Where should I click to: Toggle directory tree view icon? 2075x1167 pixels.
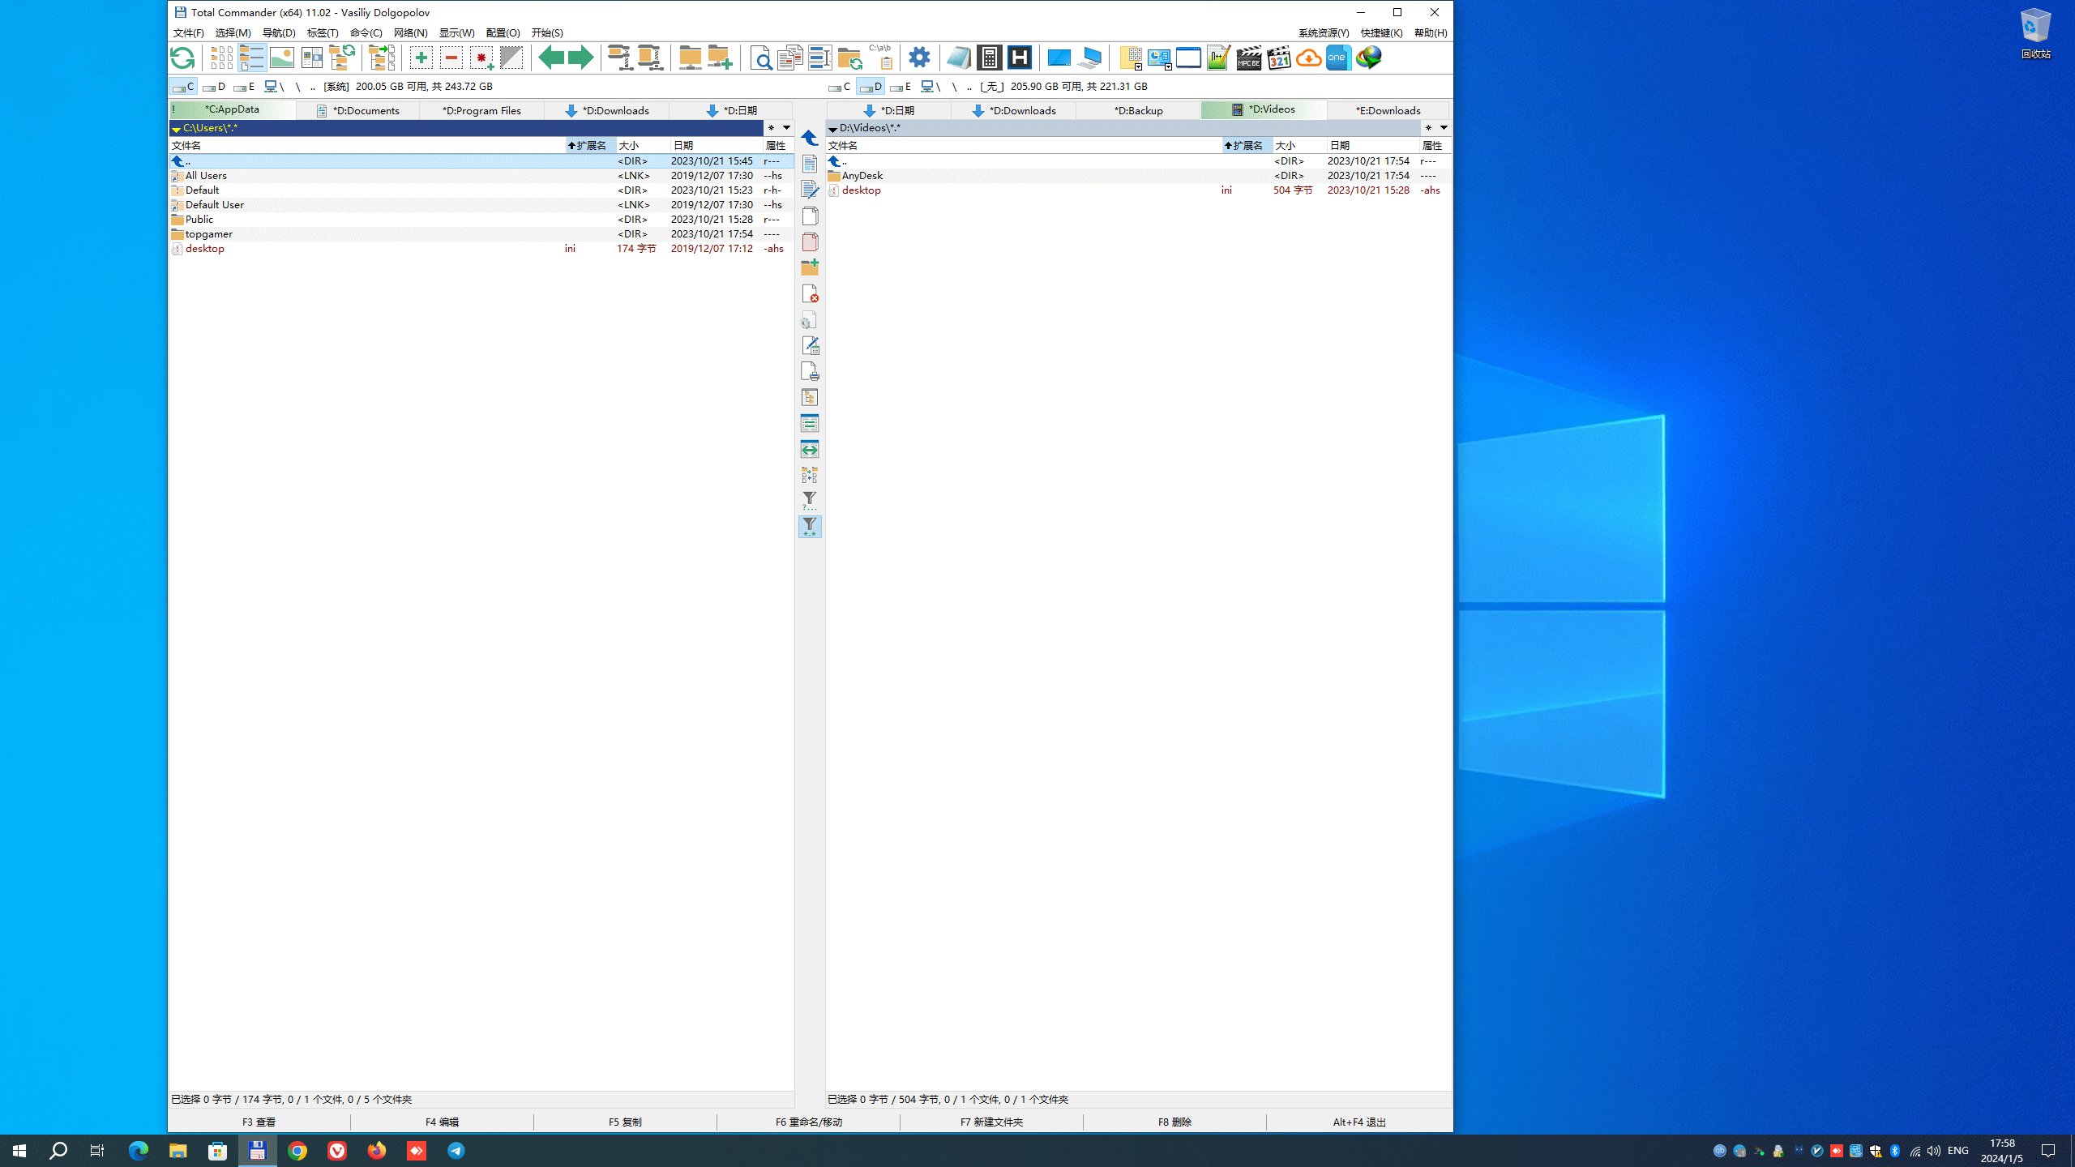[x=342, y=58]
